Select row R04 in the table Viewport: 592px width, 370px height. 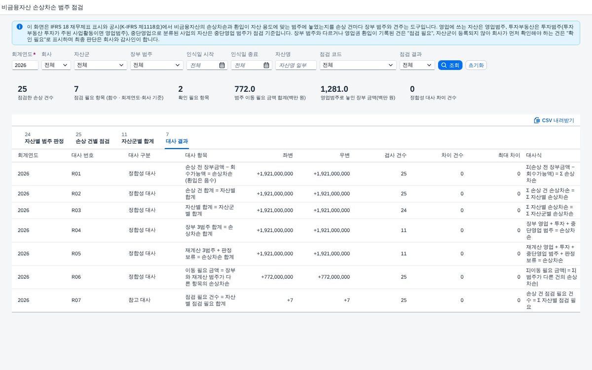coord(296,230)
